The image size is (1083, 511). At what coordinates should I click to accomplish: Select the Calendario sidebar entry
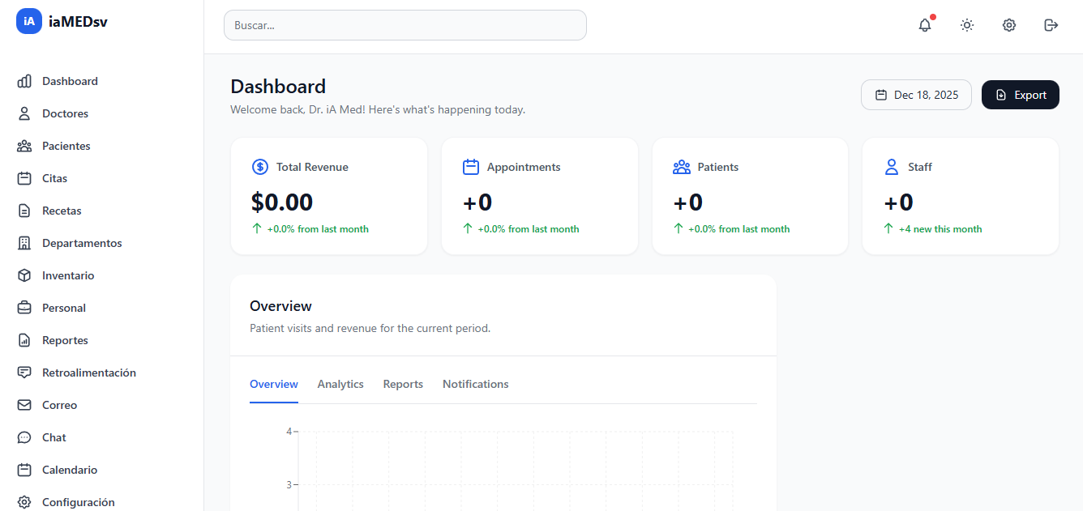pos(69,469)
